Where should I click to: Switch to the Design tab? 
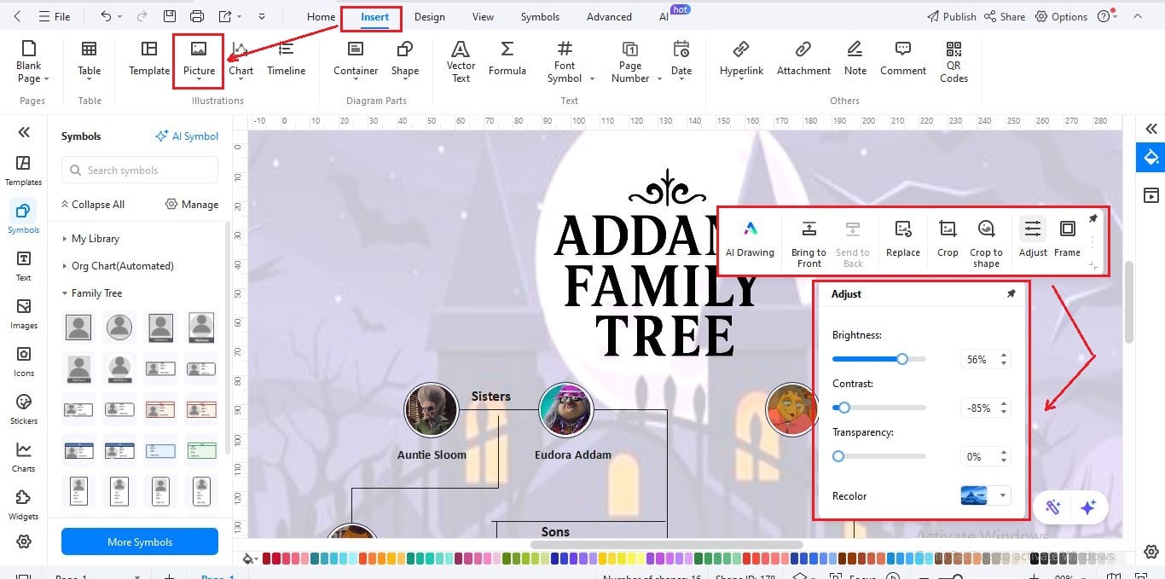pyautogui.click(x=429, y=15)
